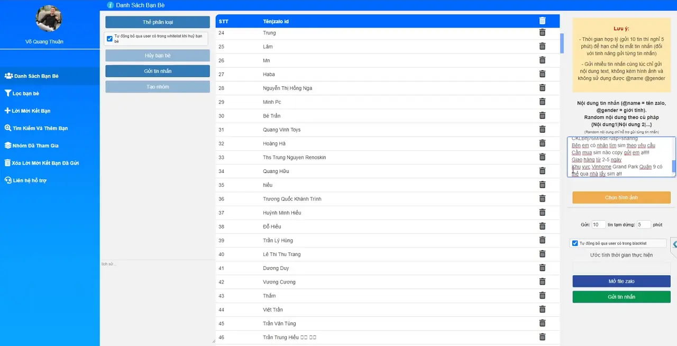Image resolution: width=677 pixels, height=346 pixels.
Task: Toggle whitelist skip checkbox
Action: coord(109,39)
